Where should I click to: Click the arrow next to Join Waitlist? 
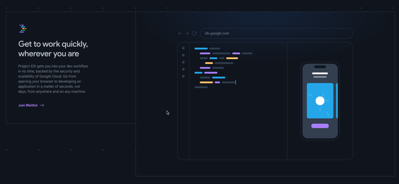(42, 105)
